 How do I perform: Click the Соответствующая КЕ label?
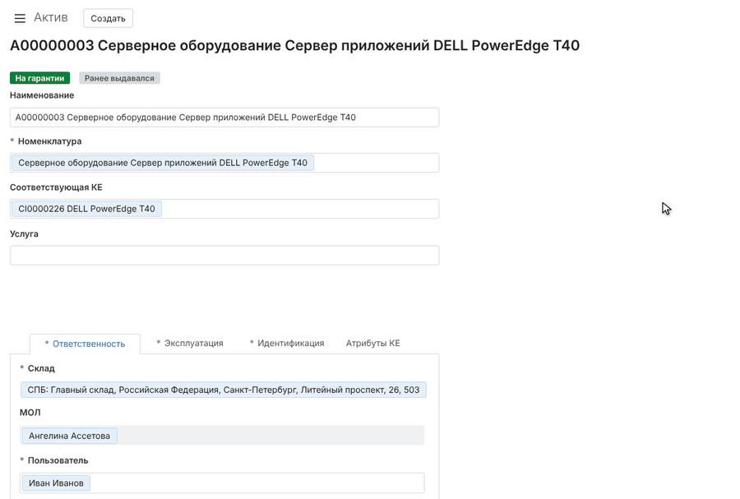pyautogui.click(x=56, y=187)
